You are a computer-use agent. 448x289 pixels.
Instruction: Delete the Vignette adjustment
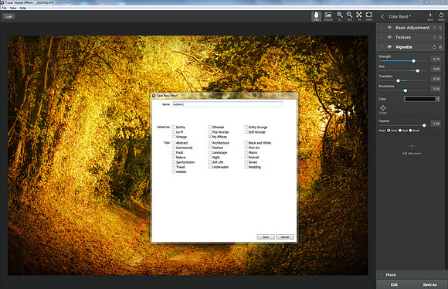tap(440, 47)
